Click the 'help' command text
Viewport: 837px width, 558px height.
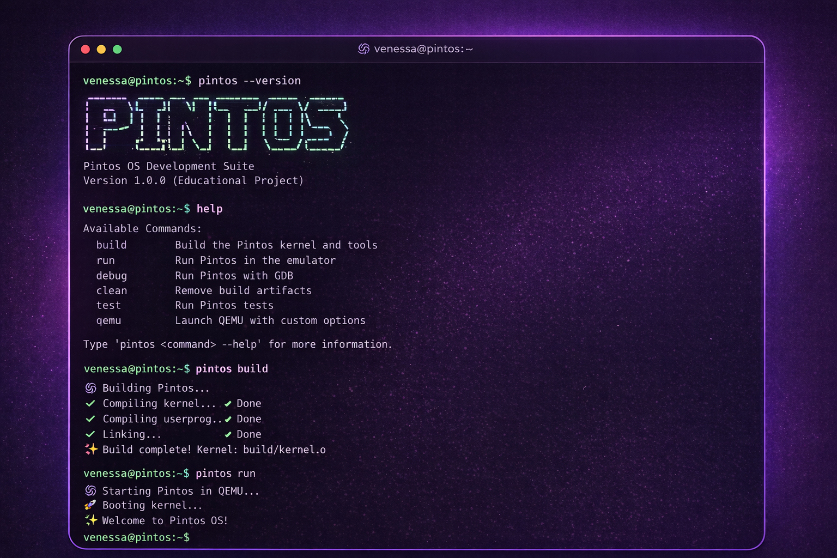click(210, 209)
